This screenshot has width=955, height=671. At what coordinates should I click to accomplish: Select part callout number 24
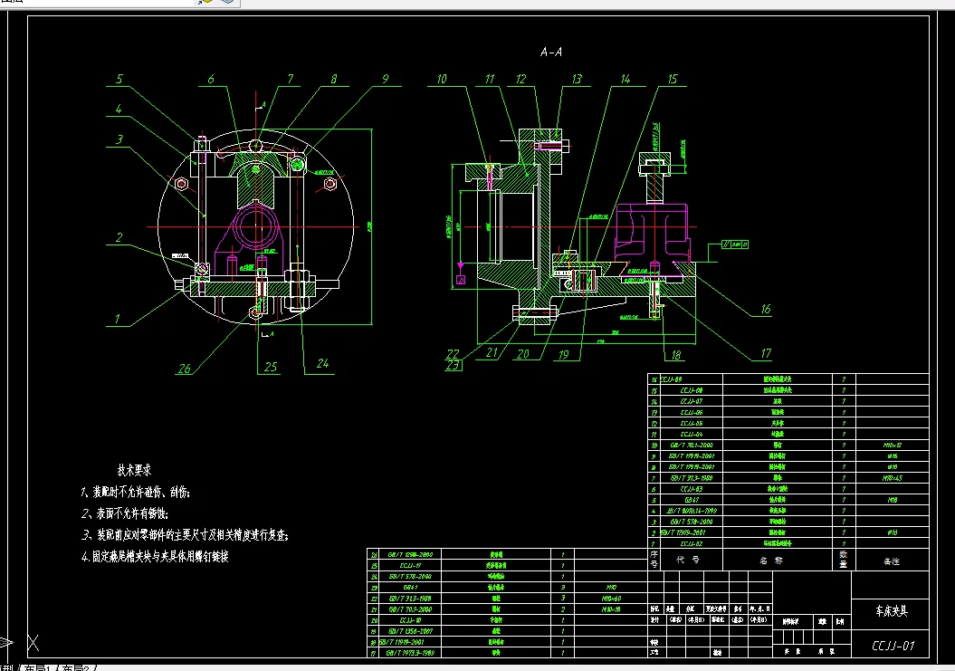pos(323,364)
